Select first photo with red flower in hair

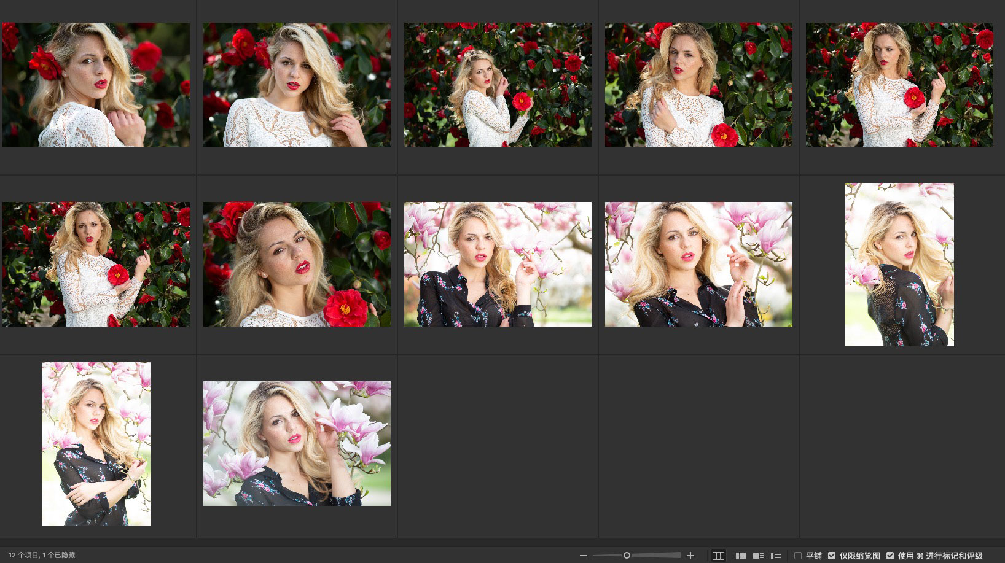[x=96, y=85]
